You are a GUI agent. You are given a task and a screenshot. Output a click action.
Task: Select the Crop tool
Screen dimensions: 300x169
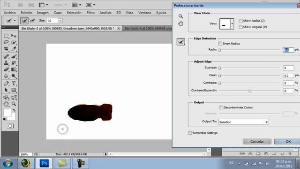pos(6,49)
